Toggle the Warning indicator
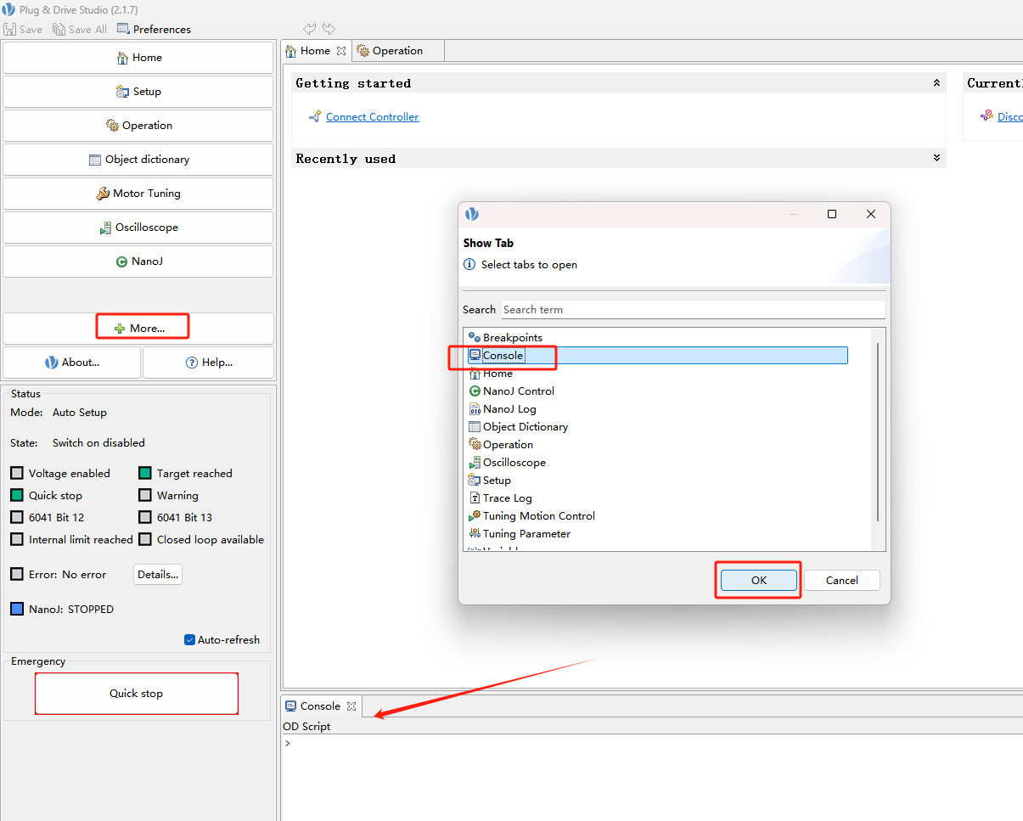The width and height of the screenshot is (1023, 821). pyautogui.click(x=145, y=495)
